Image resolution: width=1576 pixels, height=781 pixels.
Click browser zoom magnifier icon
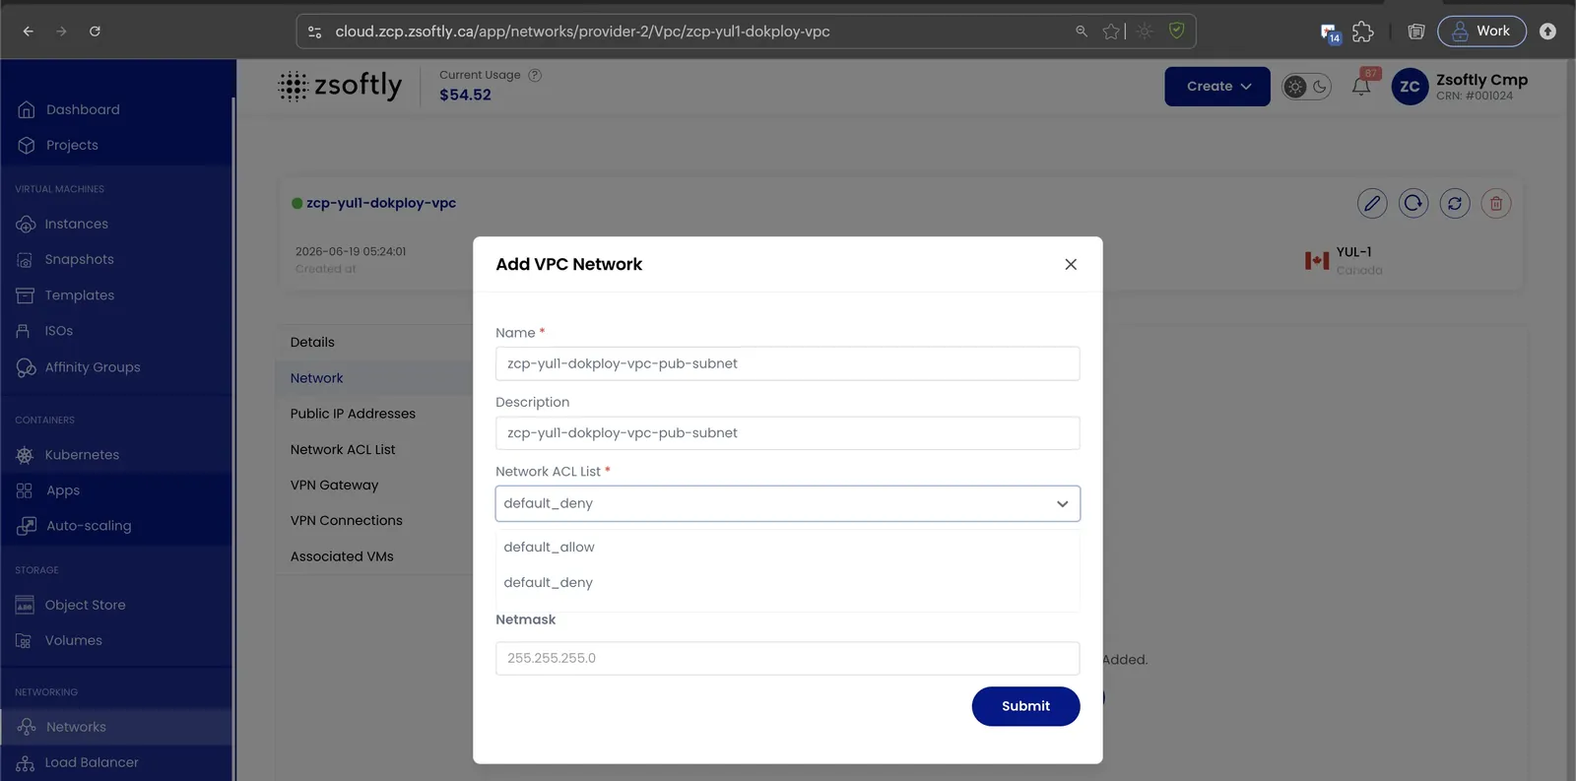1082,32
